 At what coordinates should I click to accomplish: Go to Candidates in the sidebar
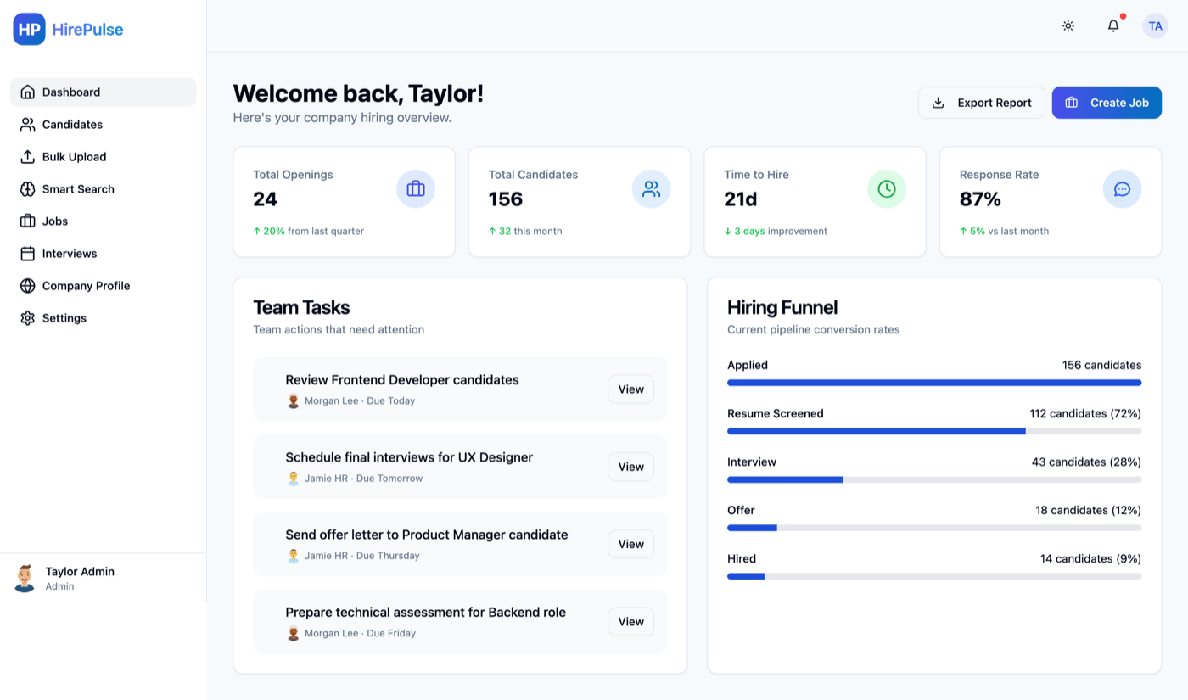coord(103,124)
